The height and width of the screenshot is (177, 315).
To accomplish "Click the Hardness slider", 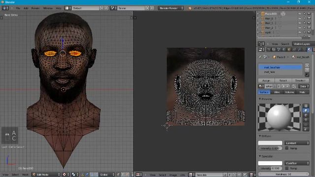I will point(283,174).
